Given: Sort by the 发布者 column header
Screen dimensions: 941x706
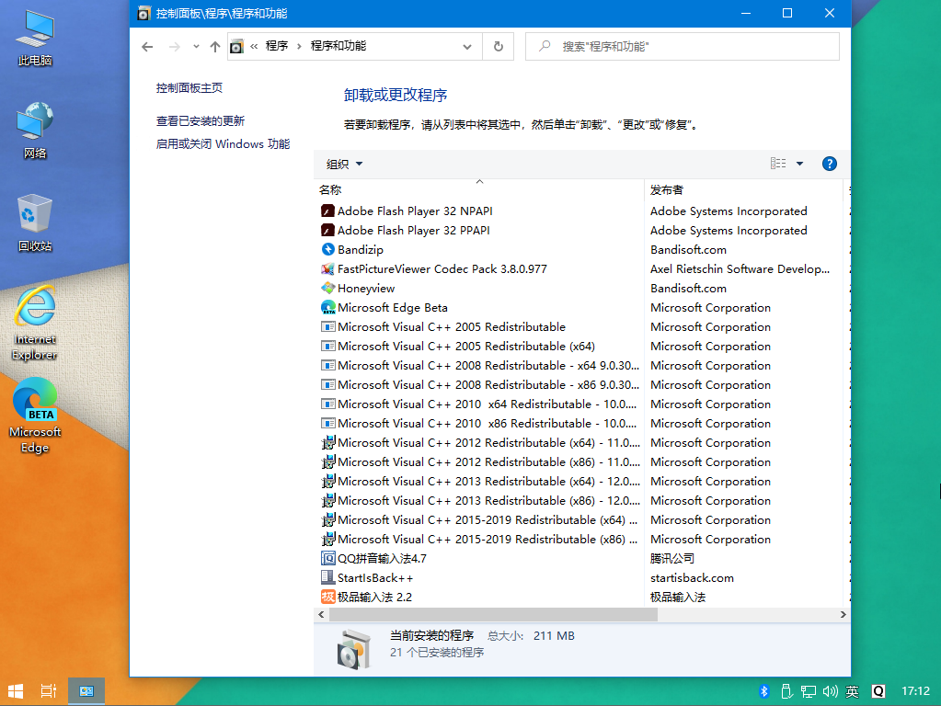Looking at the screenshot, I should click(x=743, y=190).
